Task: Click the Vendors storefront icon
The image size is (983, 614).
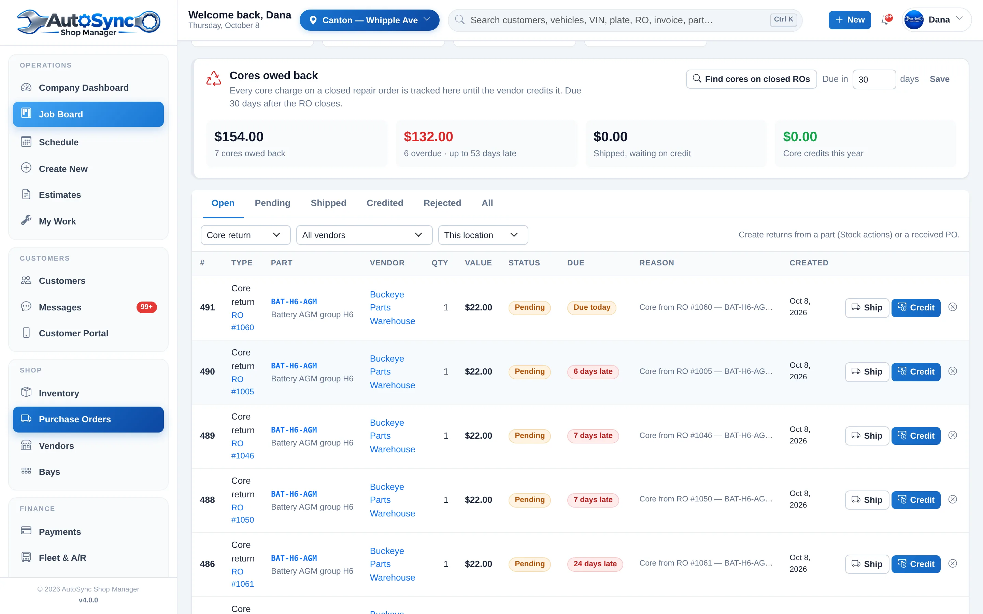Action: (26, 445)
